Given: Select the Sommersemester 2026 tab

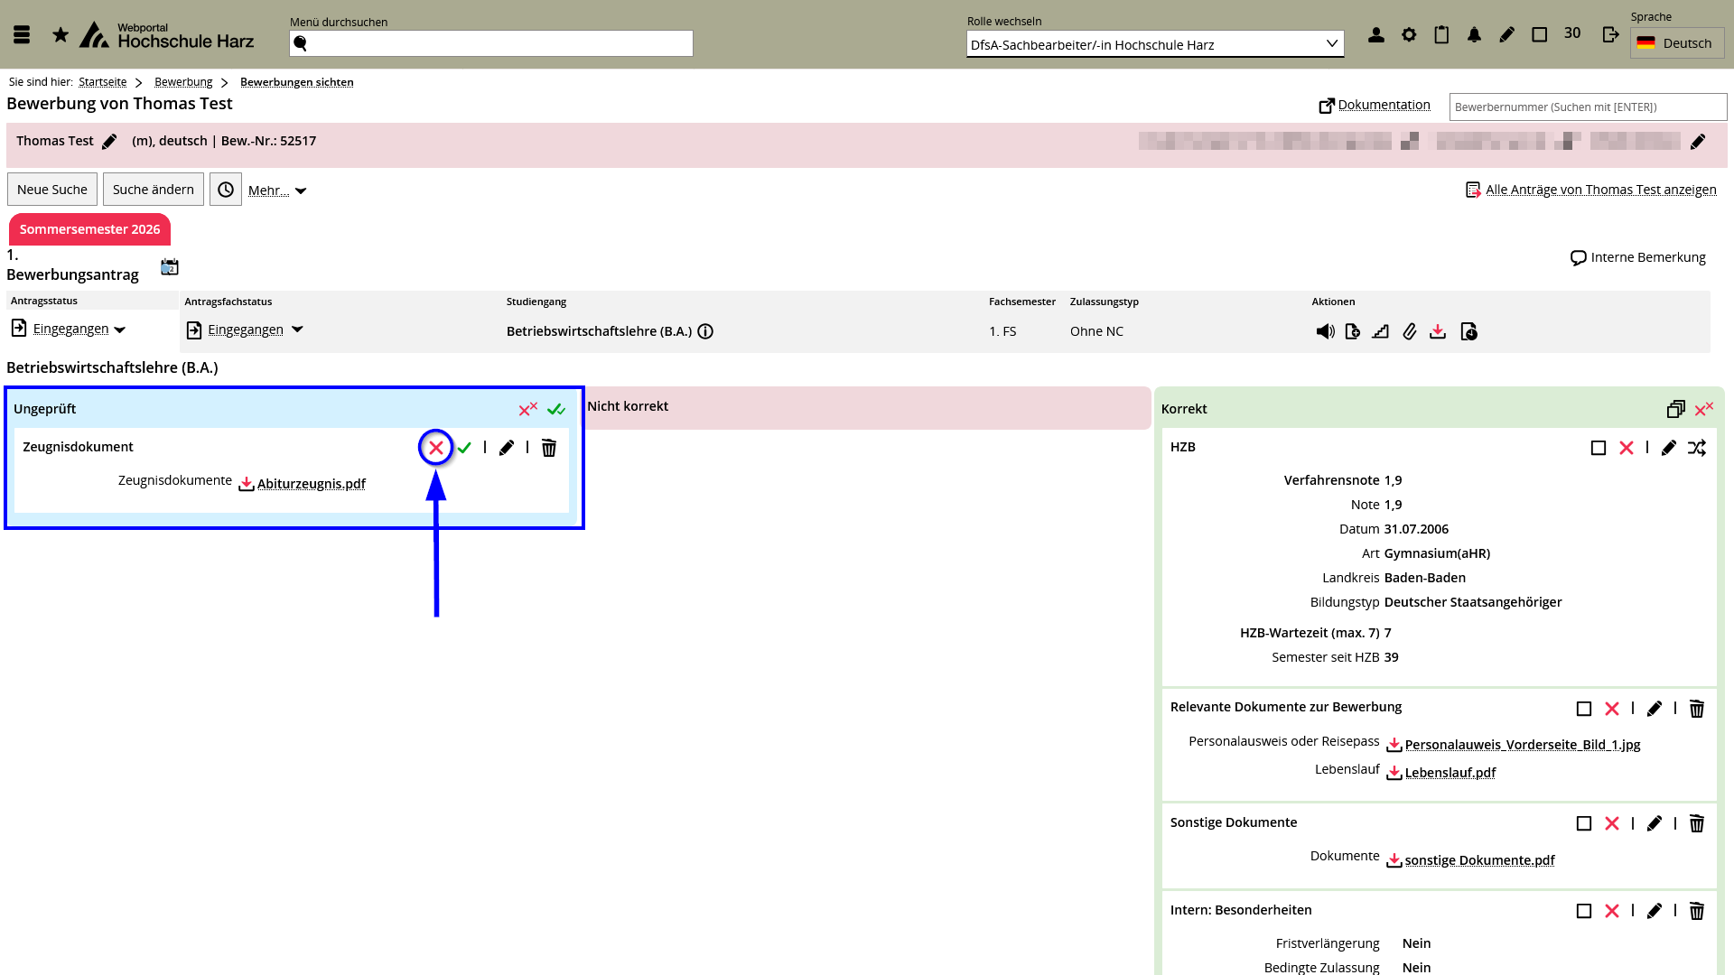Looking at the screenshot, I should (89, 229).
